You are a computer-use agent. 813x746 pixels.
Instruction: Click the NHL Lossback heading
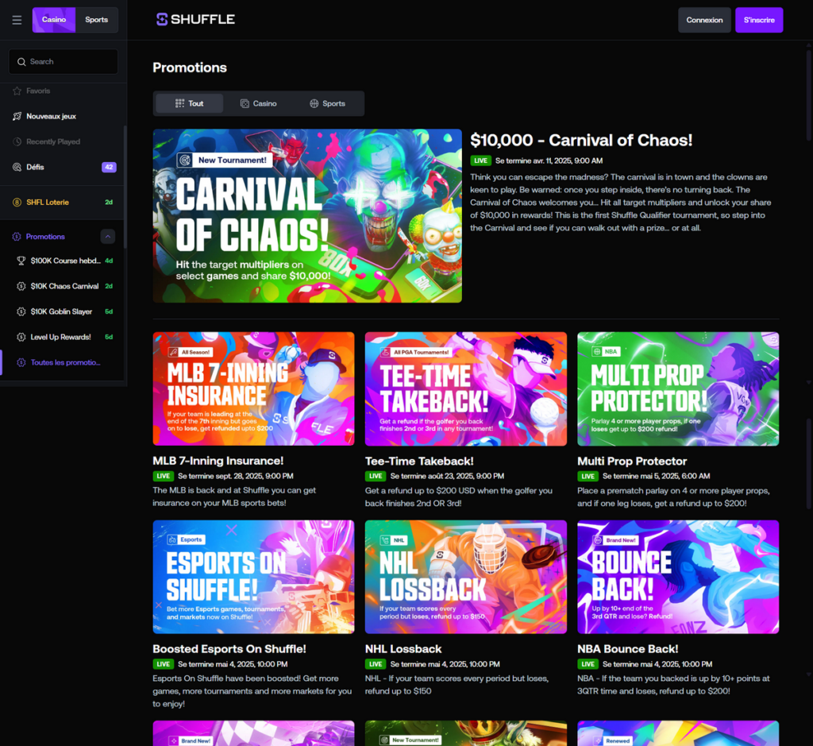pyautogui.click(x=403, y=649)
